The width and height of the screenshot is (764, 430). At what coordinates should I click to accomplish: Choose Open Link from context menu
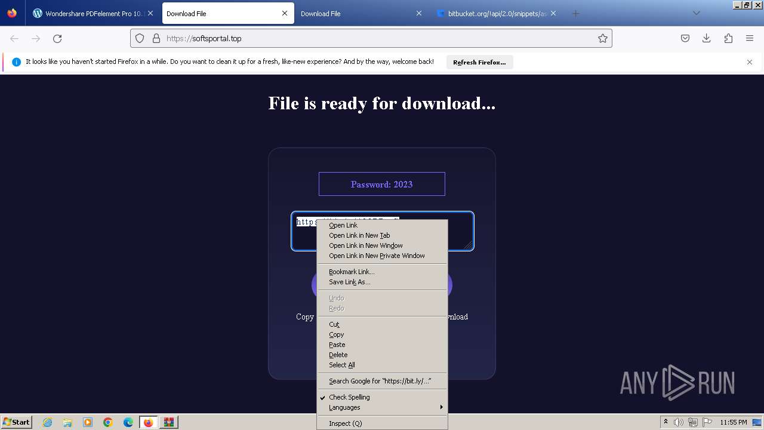click(x=382, y=225)
